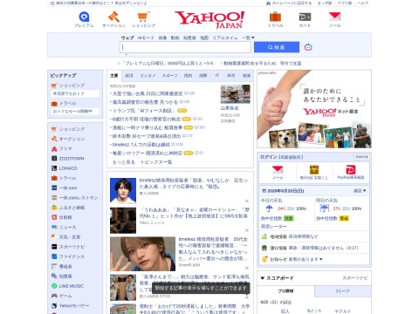Viewport: 419px width, 314px height.
Task: Open the ショッピング cart icon in the header
Action: (x=143, y=19)
